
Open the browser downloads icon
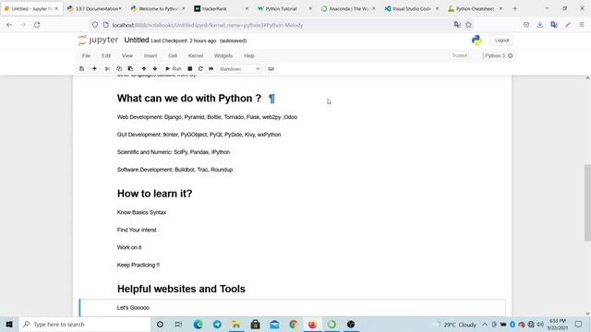(539, 25)
